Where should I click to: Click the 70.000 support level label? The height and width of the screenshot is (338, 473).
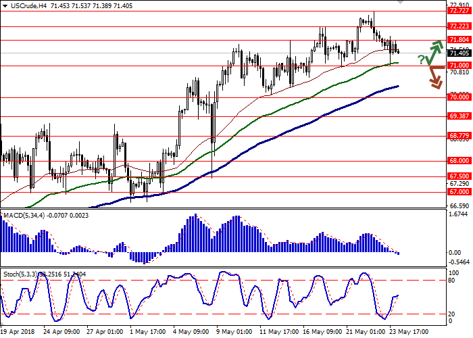click(459, 97)
